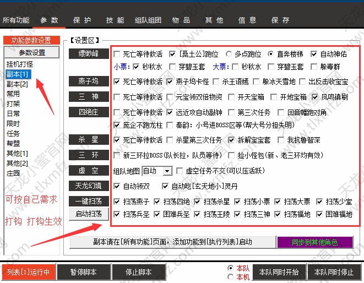Click 本队同时停止 button
This screenshot has height=283, width=364.
(334, 272)
